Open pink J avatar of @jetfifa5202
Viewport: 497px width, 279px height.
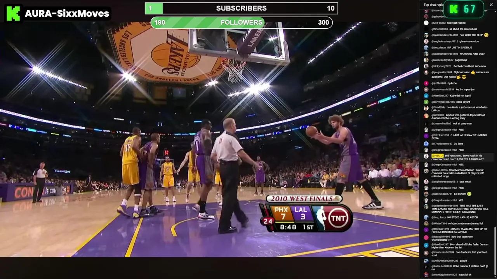coord(426,83)
